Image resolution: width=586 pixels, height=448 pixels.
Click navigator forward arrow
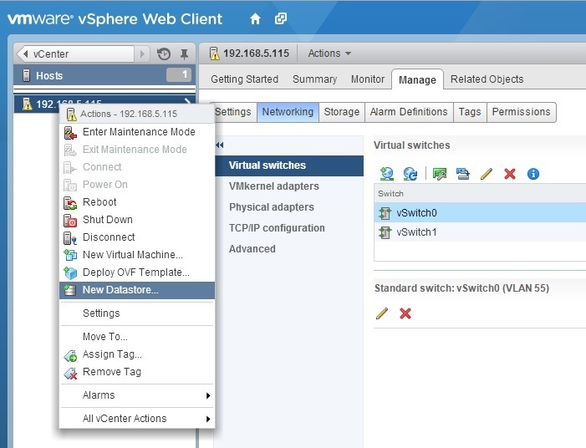pos(142,54)
